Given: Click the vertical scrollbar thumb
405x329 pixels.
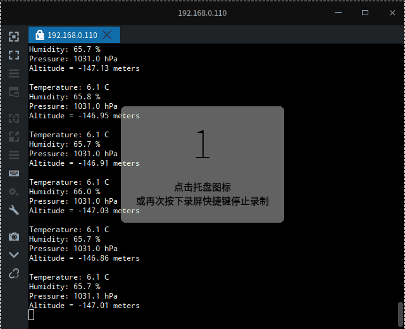Looking at the screenshot, I should pyautogui.click(x=401, y=314).
